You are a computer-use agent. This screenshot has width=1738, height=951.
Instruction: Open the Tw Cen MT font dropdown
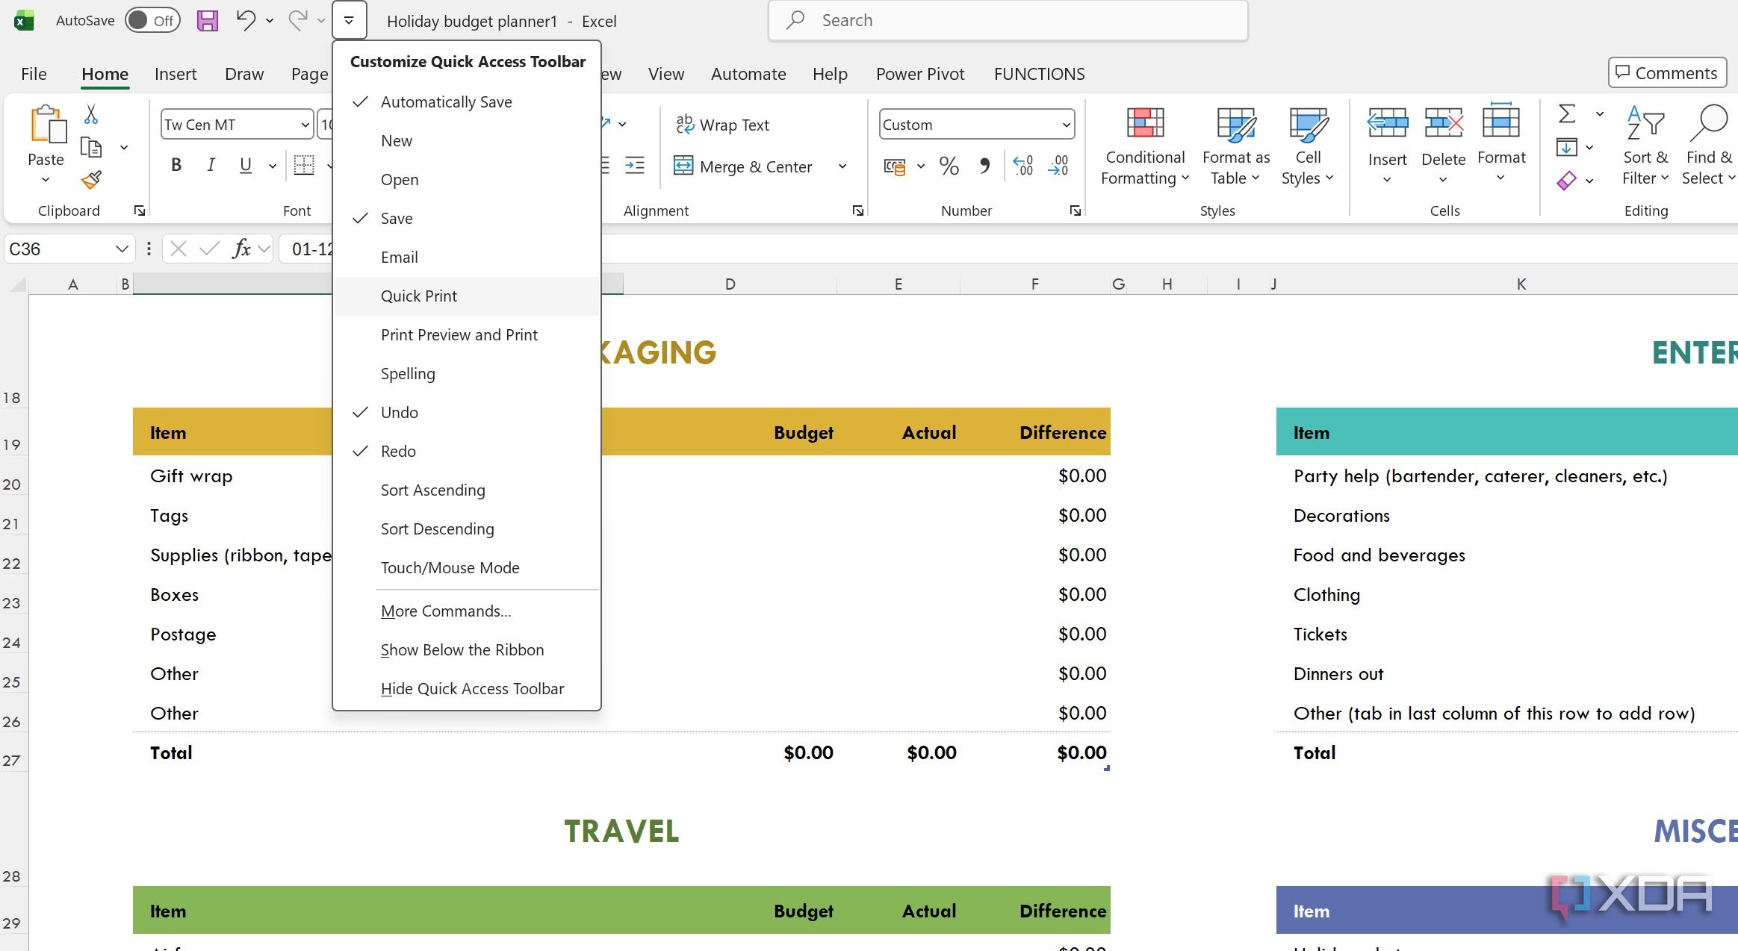coord(305,125)
